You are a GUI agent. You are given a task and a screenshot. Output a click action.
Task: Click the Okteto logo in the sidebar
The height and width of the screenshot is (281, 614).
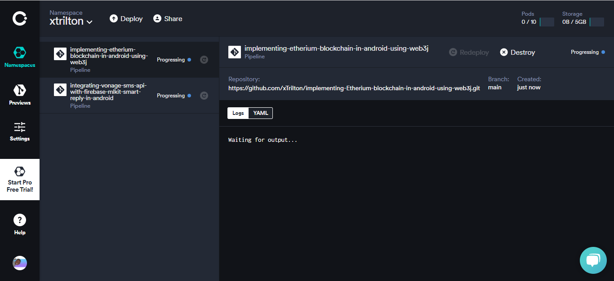19,18
